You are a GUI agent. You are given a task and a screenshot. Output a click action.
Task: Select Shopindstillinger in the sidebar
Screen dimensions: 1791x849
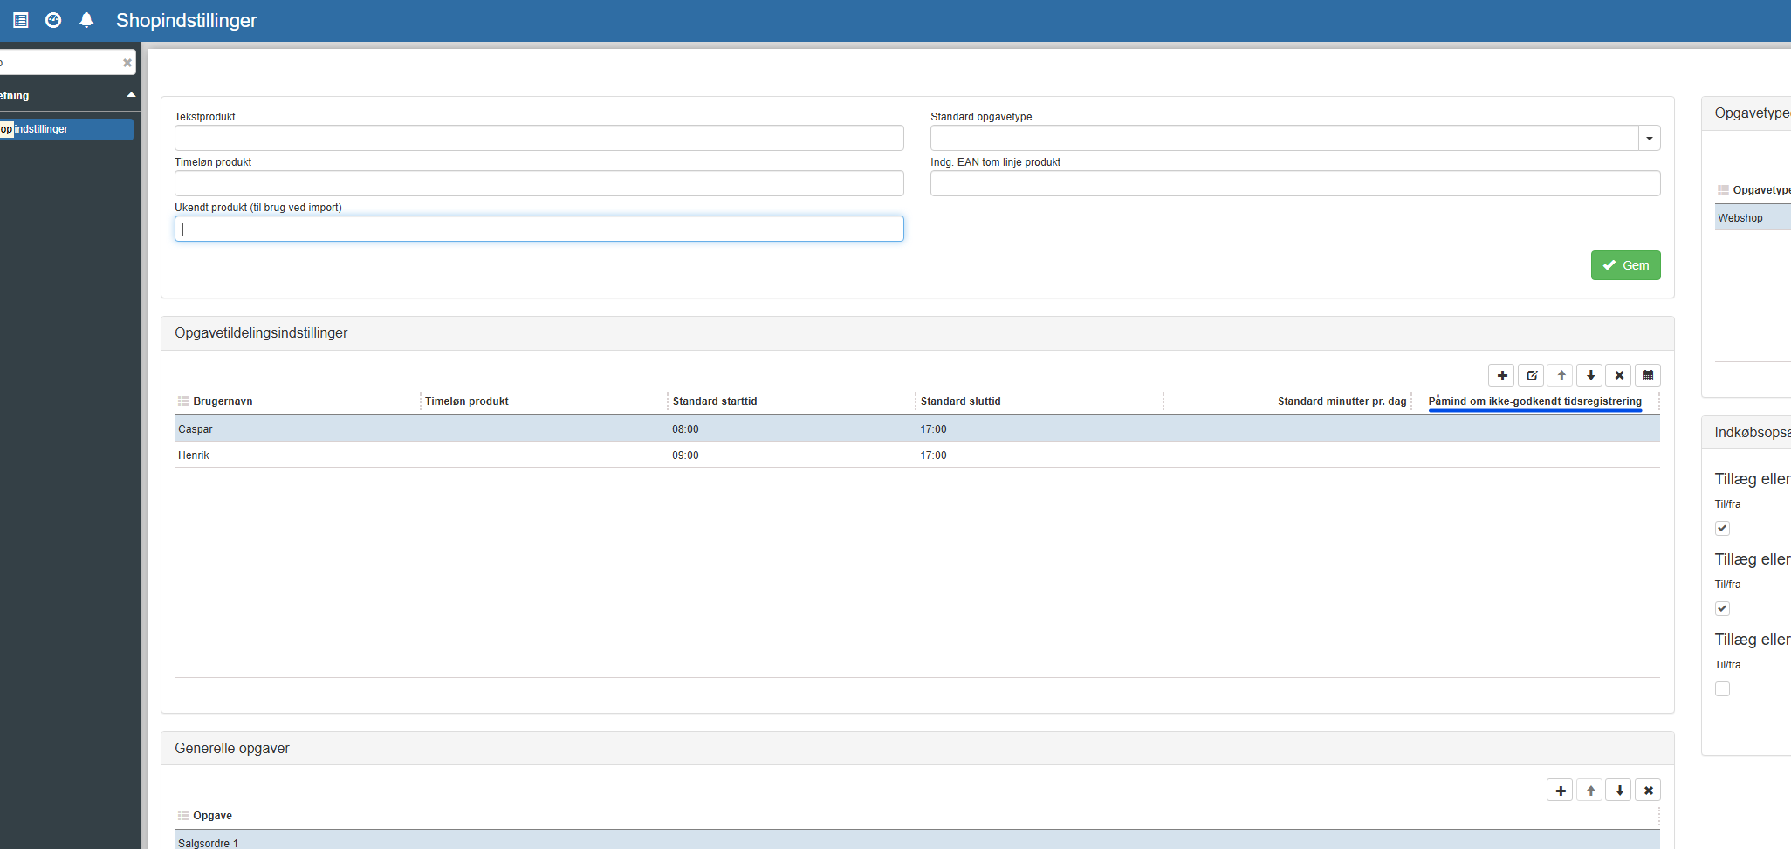[x=66, y=129]
